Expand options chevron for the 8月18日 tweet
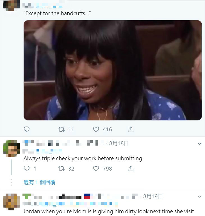 click(x=199, y=144)
